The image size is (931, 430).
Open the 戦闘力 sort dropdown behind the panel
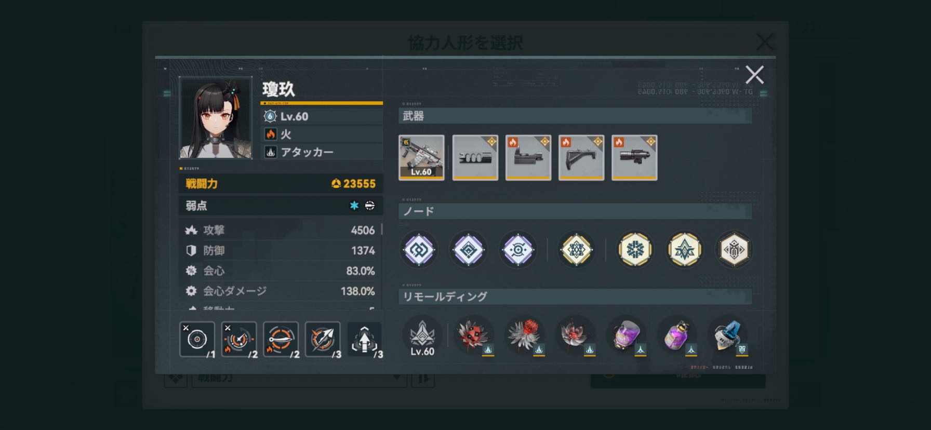(x=299, y=379)
